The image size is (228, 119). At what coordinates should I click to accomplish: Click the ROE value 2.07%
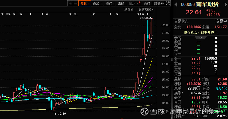pos(222,116)
